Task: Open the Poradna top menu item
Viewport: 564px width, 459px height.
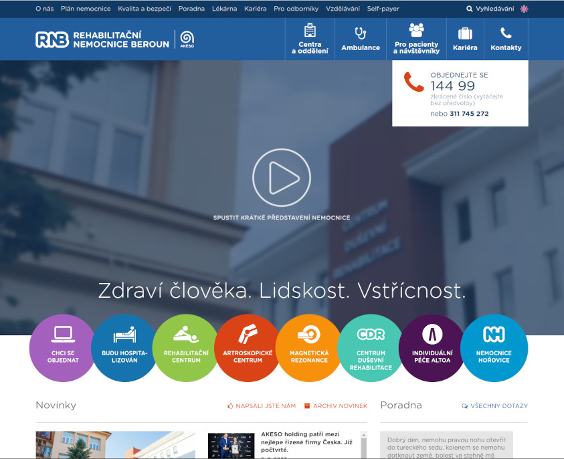Action: click(x=191, y=9)
